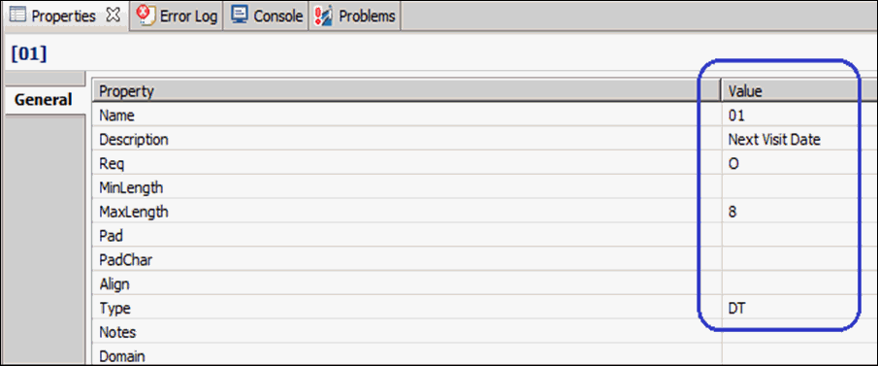The height and width of the screenshot is (366, 878).
Task: Select the Name value cell 01
Action: pos(799,116)
